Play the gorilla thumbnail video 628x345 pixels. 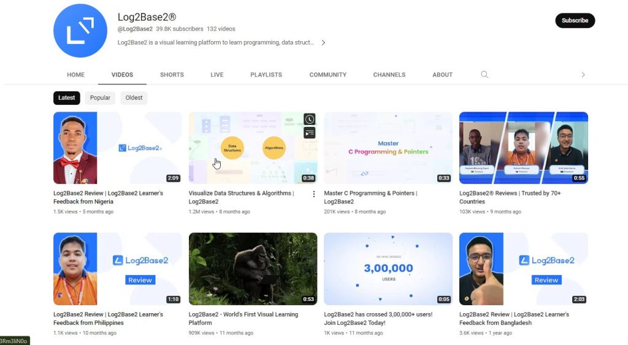(253, 268)
